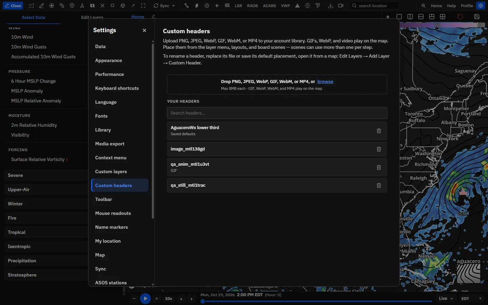Play the timeline animation
This screenshot has height=305, width=488.
coord(145,299)
